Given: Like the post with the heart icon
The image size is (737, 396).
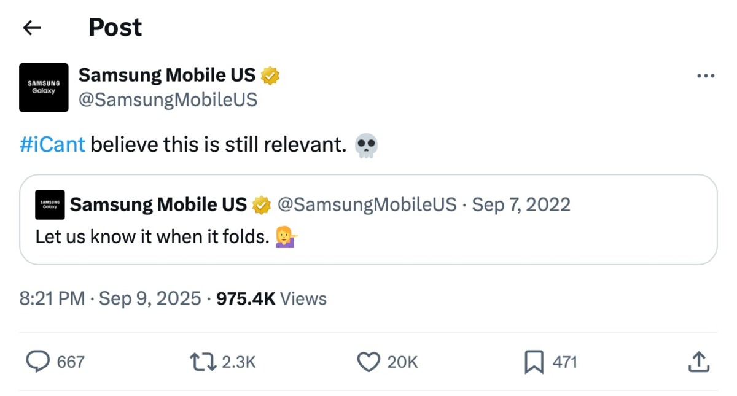Looking at the screenshot, I should tap(368, 362).
